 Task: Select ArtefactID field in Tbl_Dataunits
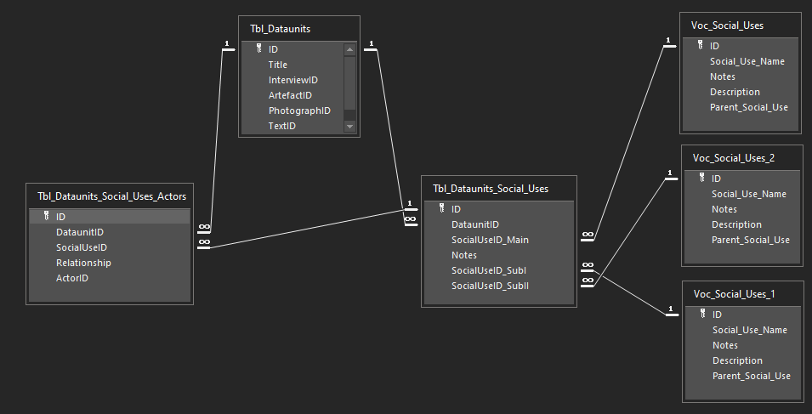click(x=292, y=95)
